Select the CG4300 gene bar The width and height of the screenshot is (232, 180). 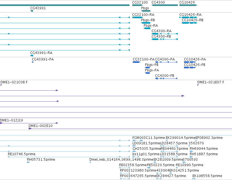coord(165,5)
